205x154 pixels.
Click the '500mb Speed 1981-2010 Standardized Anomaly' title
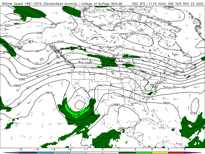(40, 4)
